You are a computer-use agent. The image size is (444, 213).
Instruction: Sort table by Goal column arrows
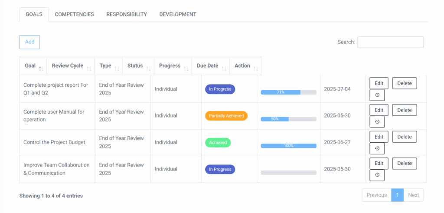(41, 69)
